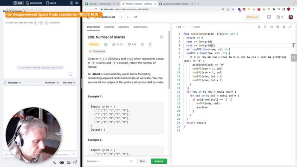Screen dimensions: 297x167
Task: Pick a random problem with shuffle icon
Action: click(136, 17)
